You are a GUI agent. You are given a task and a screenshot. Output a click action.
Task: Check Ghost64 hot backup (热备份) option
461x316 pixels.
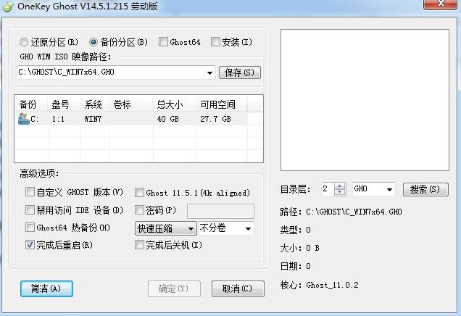click(30, 228)
